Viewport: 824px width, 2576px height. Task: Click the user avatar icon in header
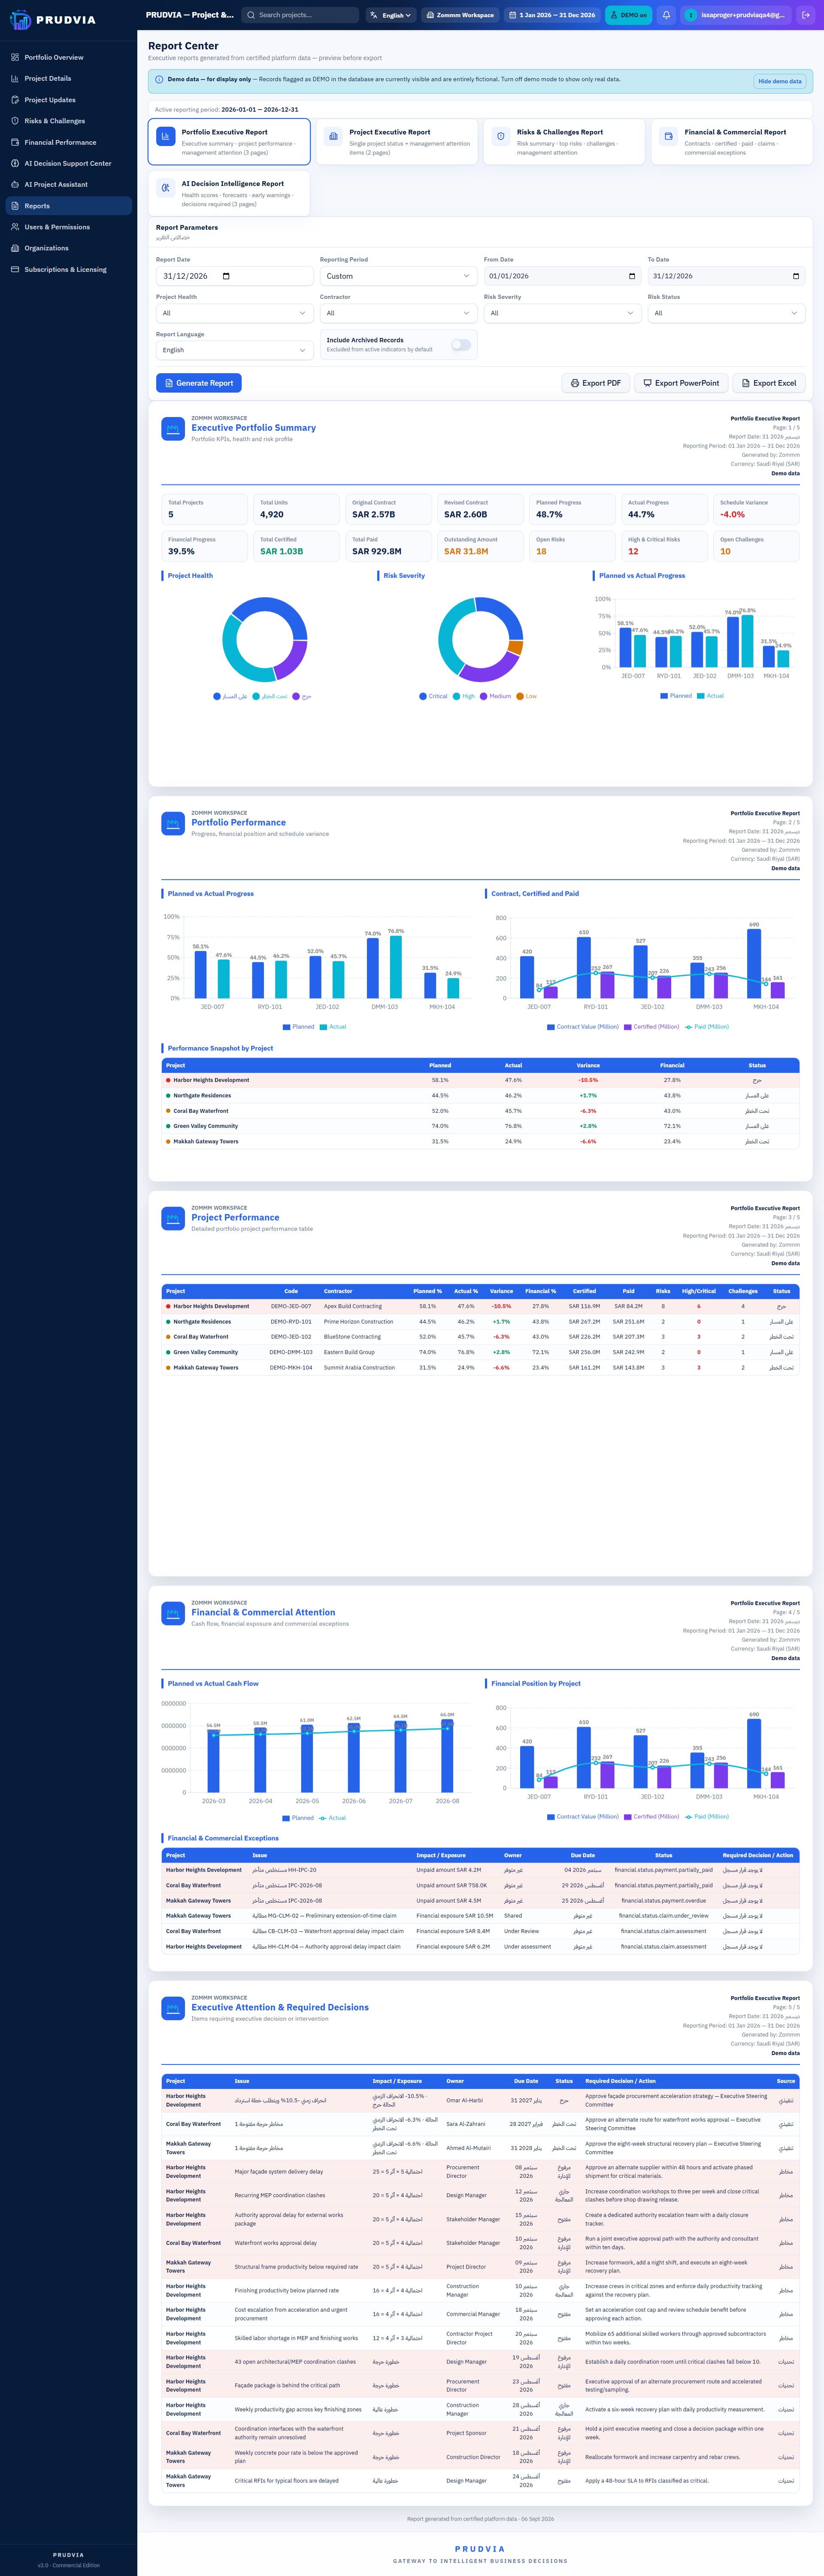(690, 15)
